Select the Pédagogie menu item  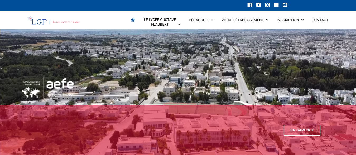pos(199,20)
